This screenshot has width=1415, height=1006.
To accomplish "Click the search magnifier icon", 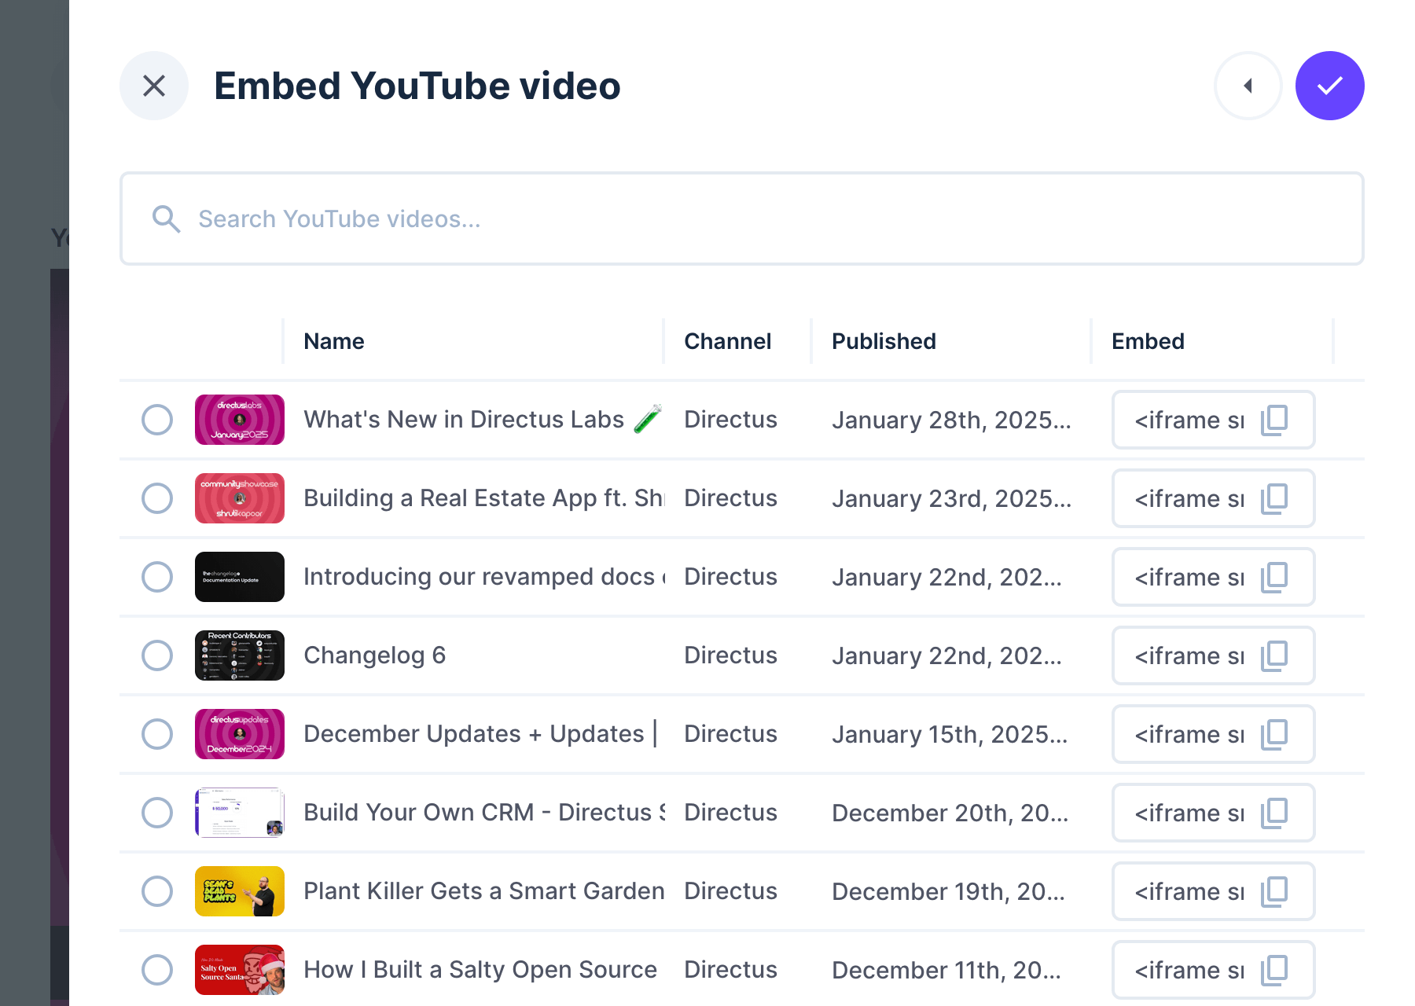I will [x=166, y=219].
